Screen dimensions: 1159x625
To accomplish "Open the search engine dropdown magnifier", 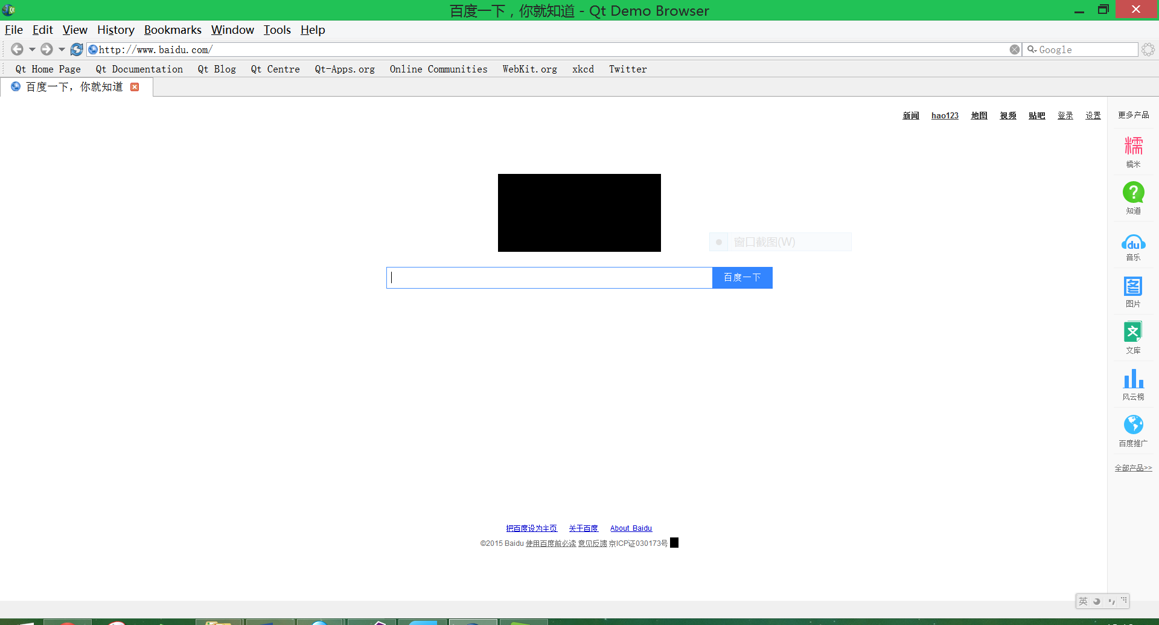I will point(1032,50).
